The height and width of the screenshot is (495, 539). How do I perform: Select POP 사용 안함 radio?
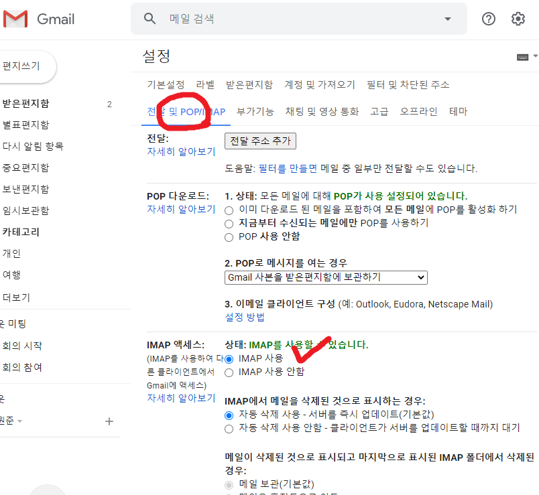coord(229,237)
